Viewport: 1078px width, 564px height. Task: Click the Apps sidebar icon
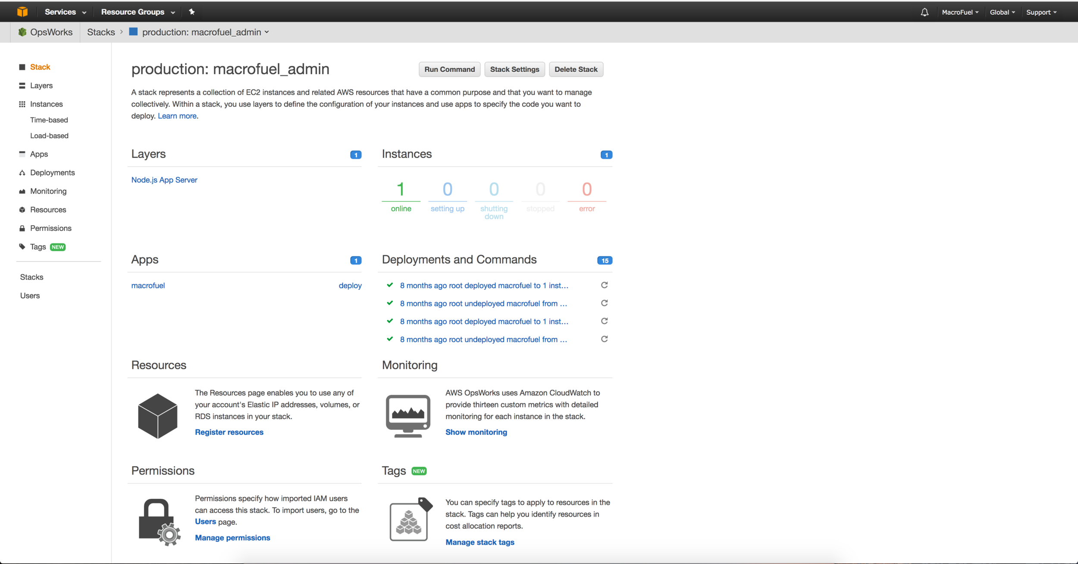coord(22,154)
